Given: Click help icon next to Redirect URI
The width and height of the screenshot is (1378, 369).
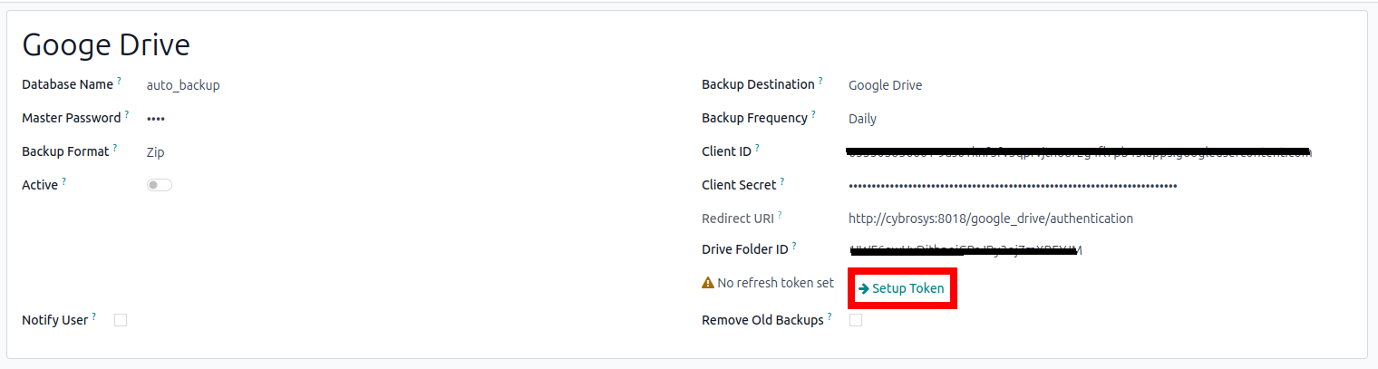Looking at the screenshot, I should 779,216.
